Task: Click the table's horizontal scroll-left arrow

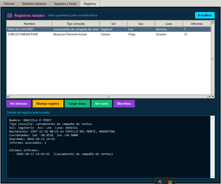Action: [8, 96]
